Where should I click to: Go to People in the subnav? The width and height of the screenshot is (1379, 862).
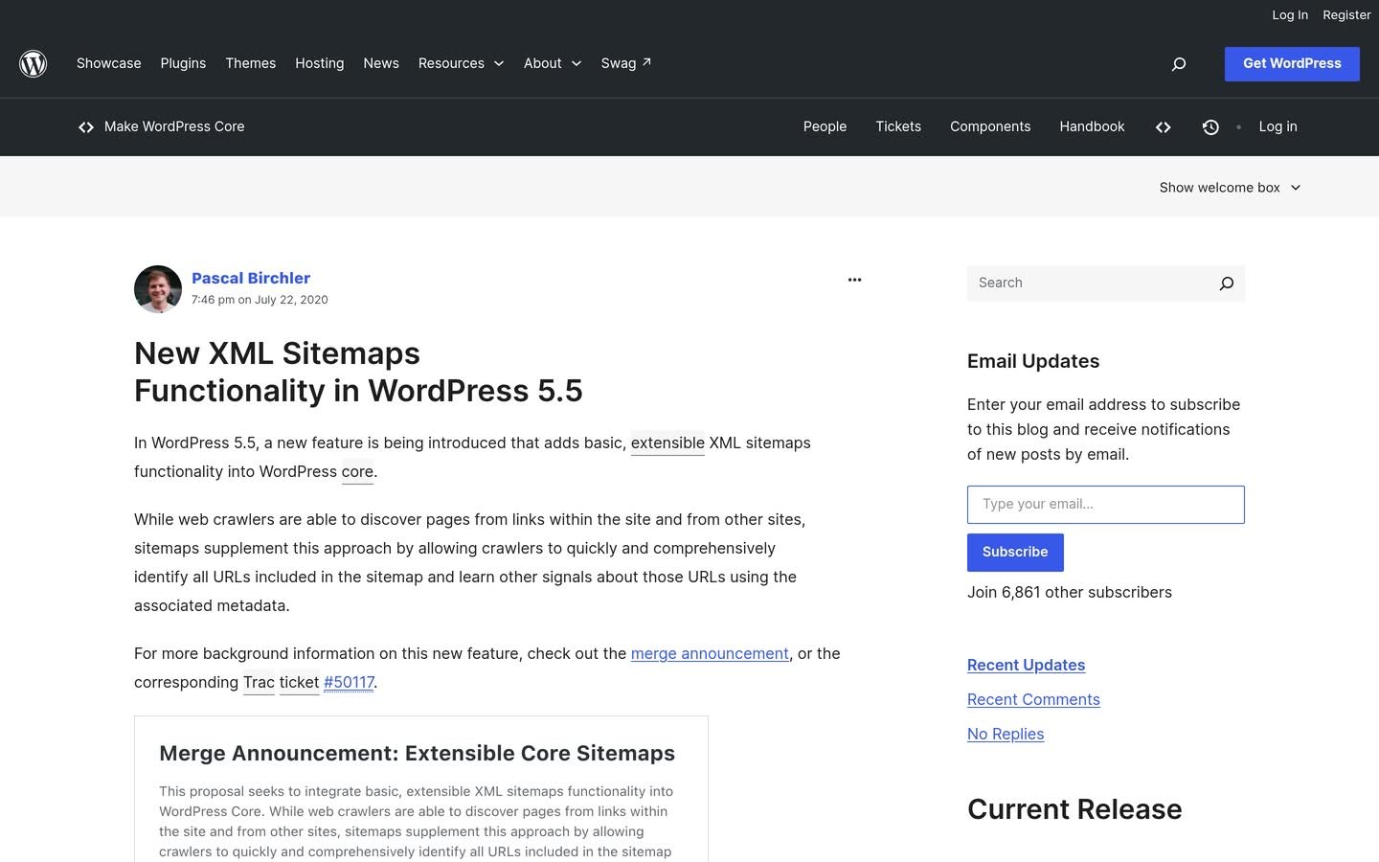(x=825, y=126)
